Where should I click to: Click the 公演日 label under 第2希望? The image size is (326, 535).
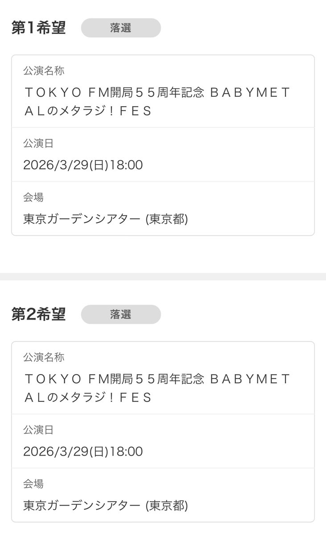(x=38, y=430)
